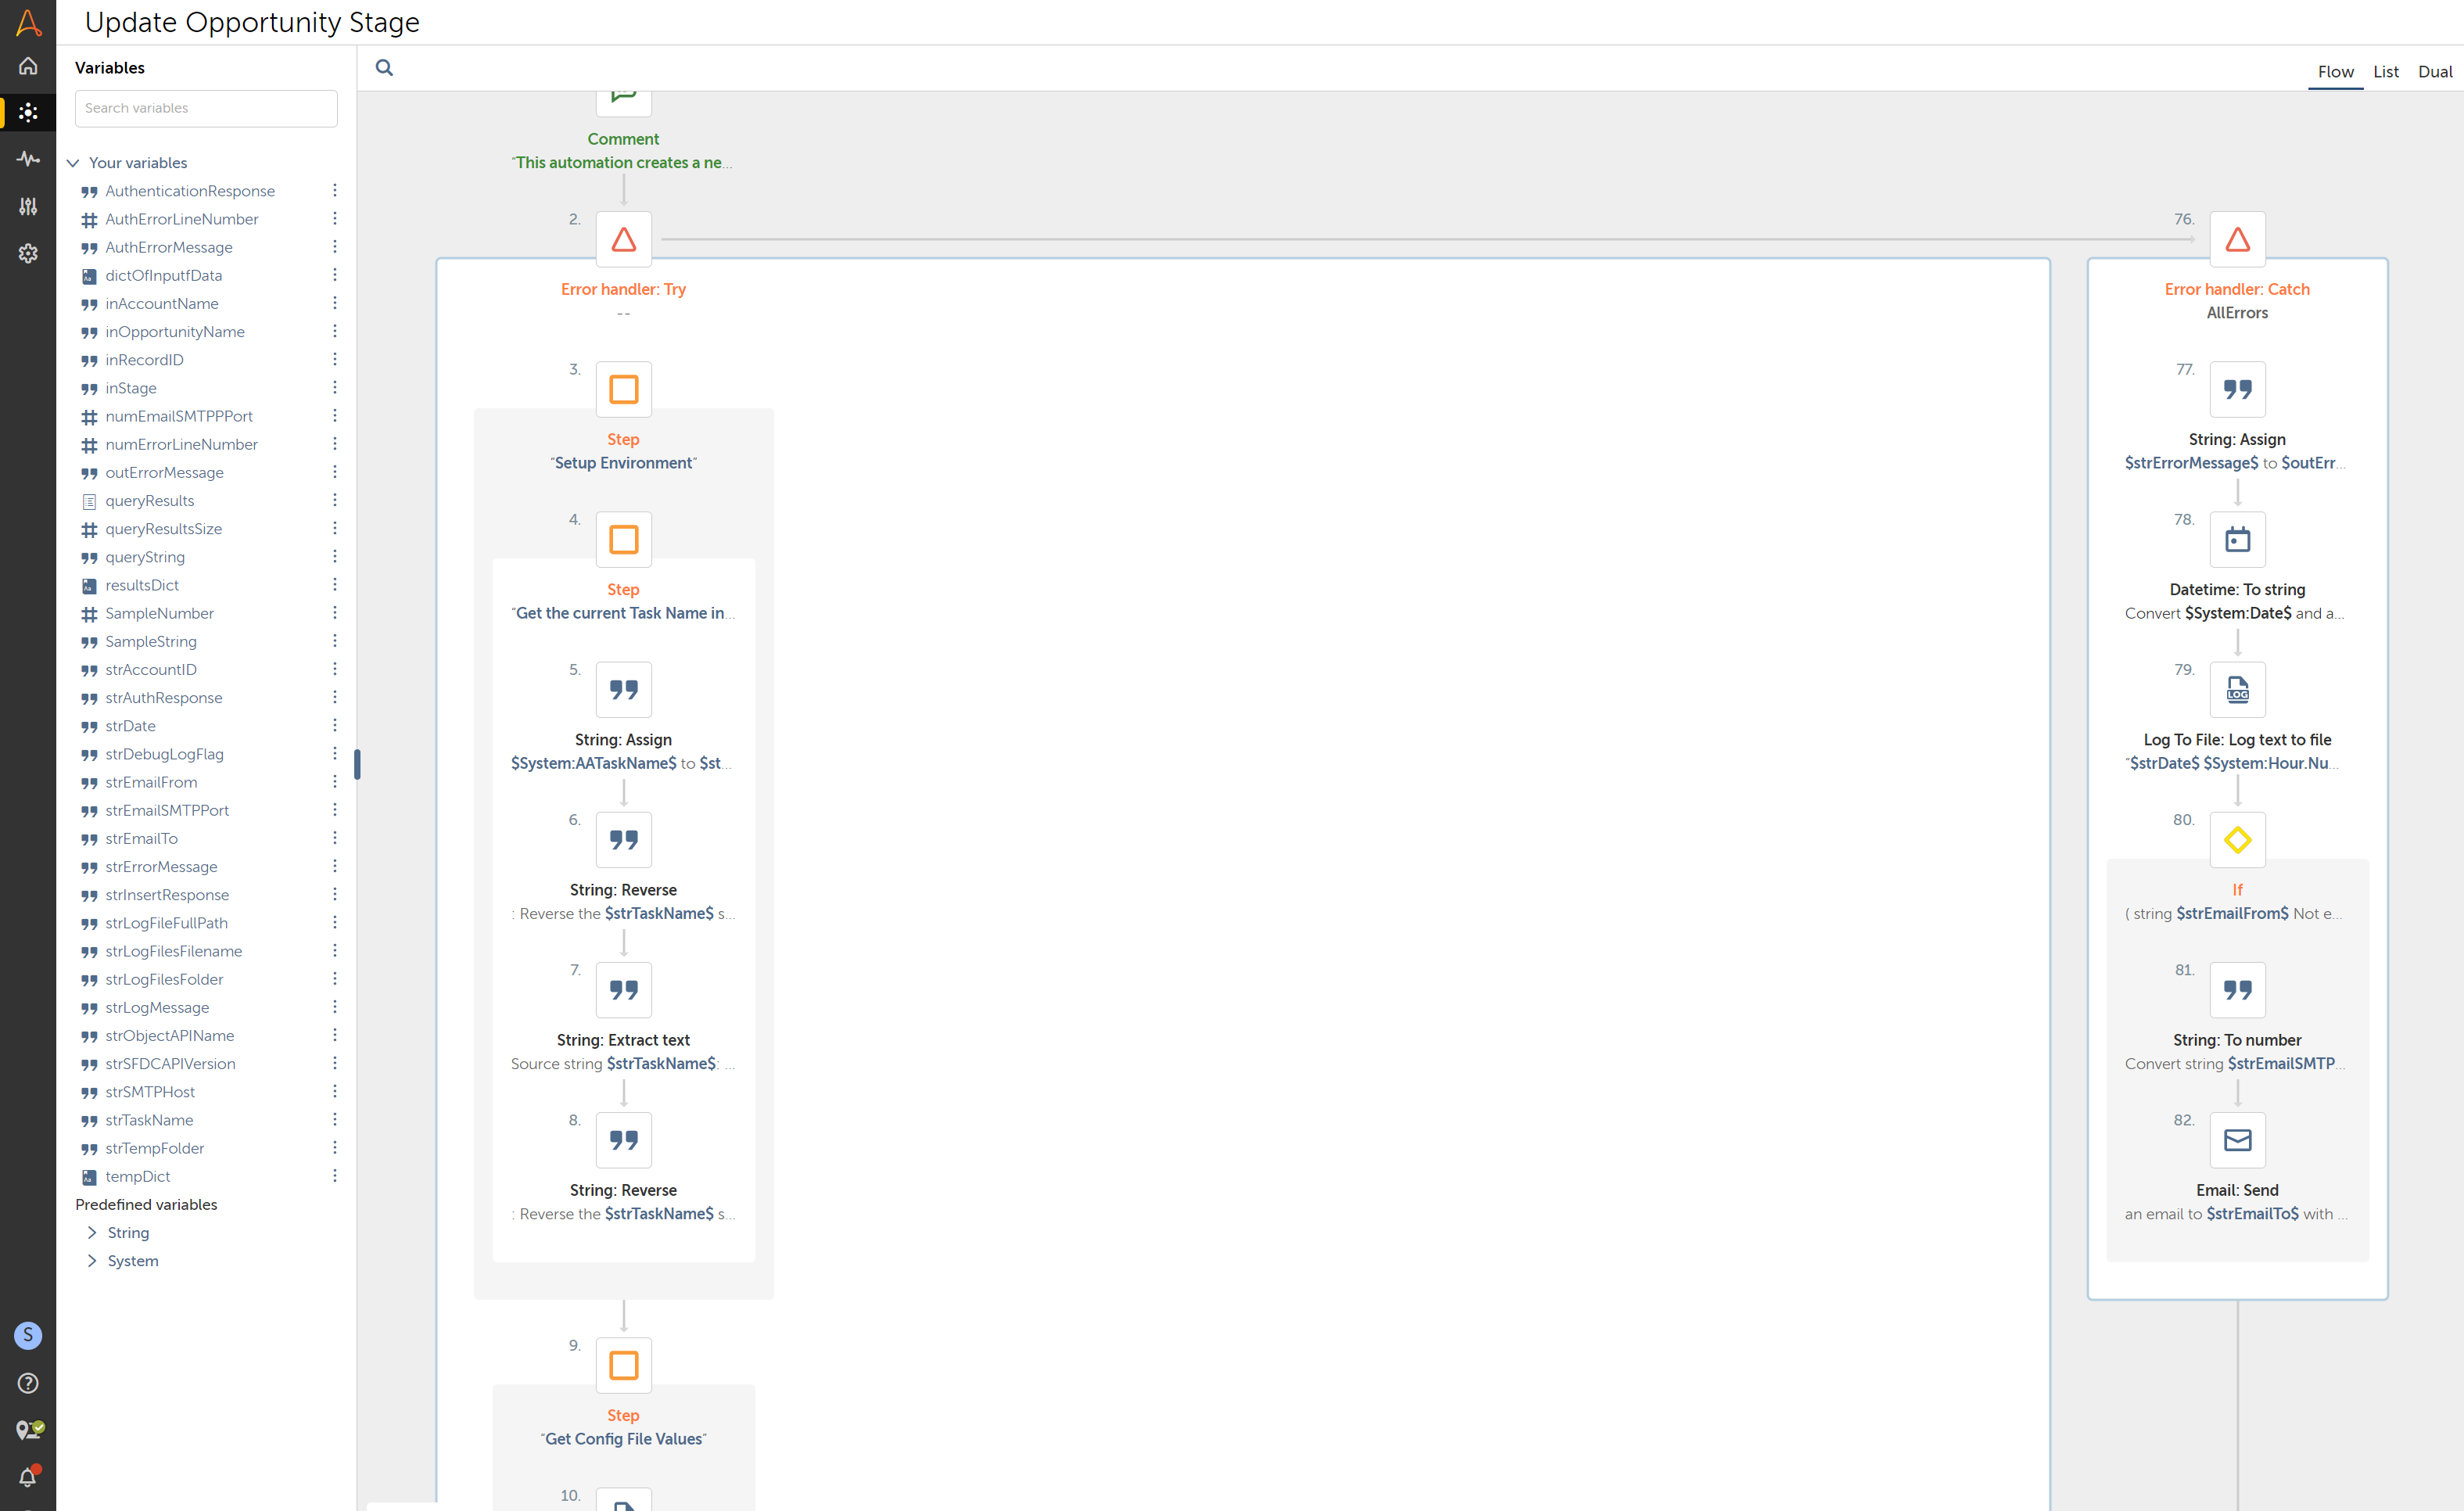Switch to the Dual view tab
The height and width of the screenshot is (1511, 2464).
pyautogui.click(x=2434, y=72)
